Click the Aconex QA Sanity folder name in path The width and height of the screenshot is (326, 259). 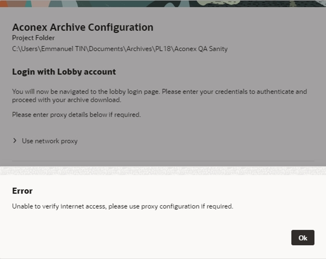201,49
